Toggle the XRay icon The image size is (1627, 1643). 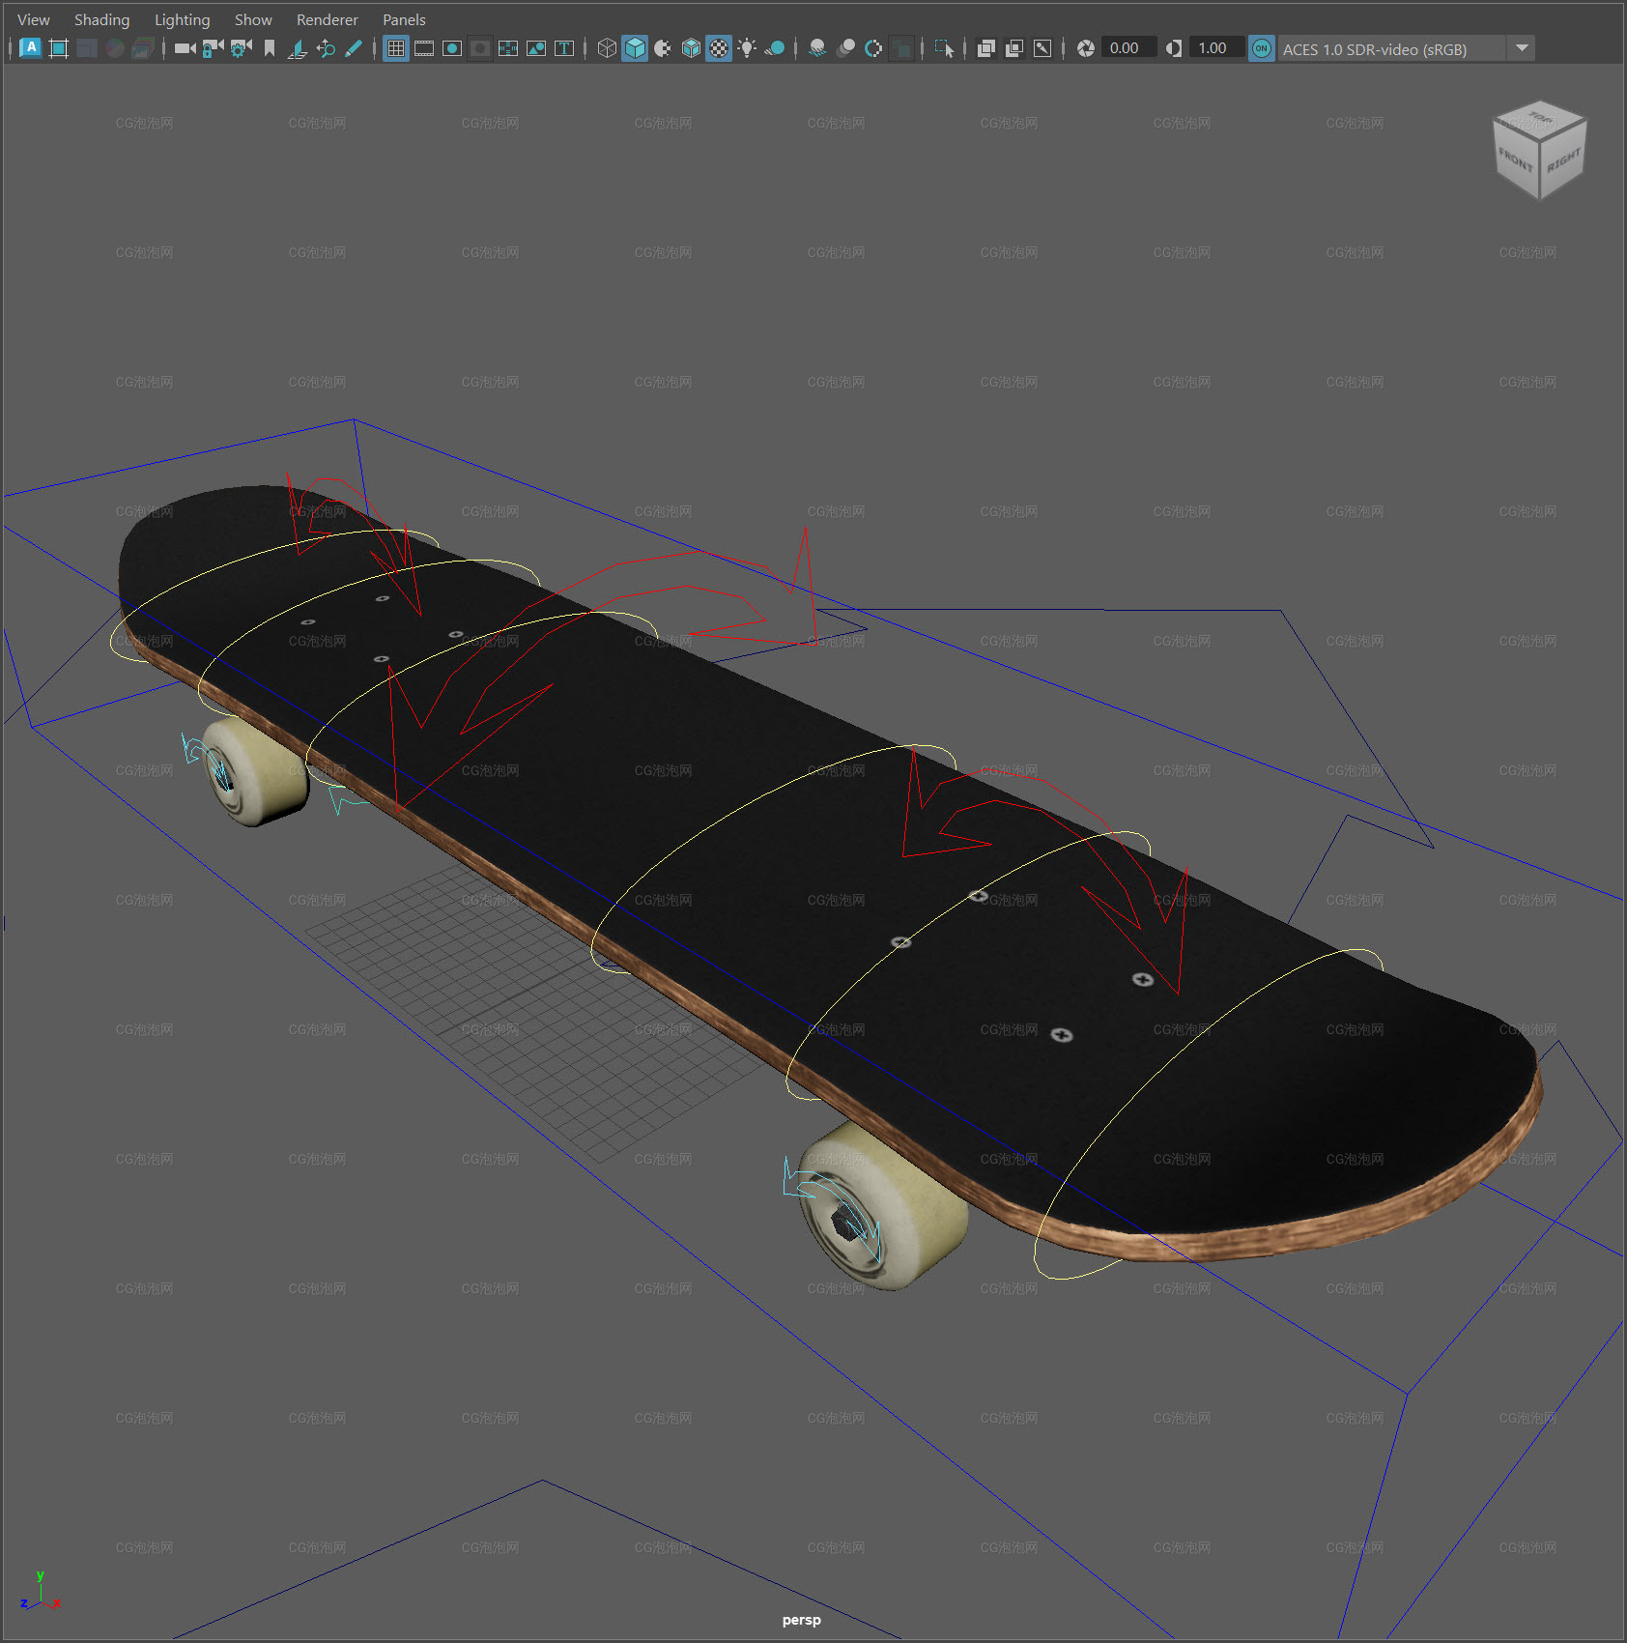(x=986, y=48)
